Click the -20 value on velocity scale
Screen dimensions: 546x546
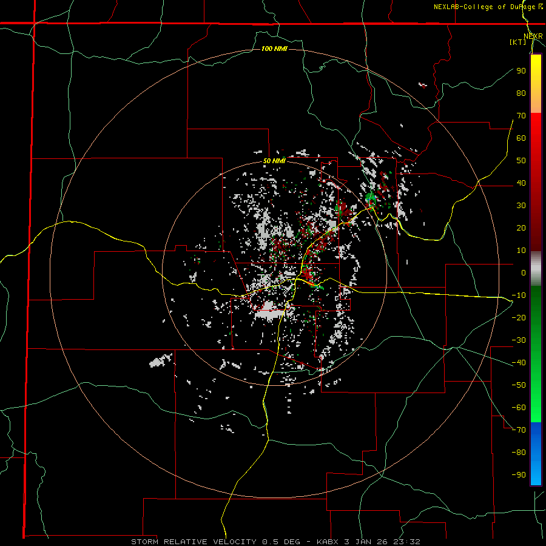pos(519,317)
